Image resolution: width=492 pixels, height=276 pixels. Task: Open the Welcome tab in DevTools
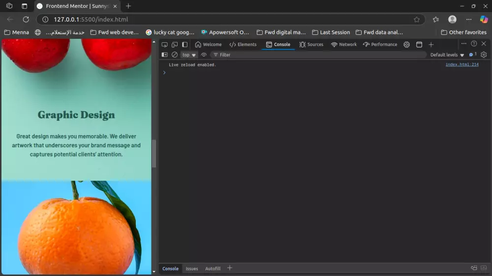pyautogui.click(x=208, y=45)
